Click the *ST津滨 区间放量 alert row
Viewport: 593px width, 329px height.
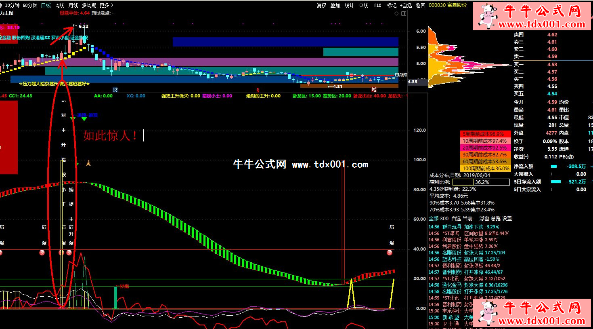469,233
